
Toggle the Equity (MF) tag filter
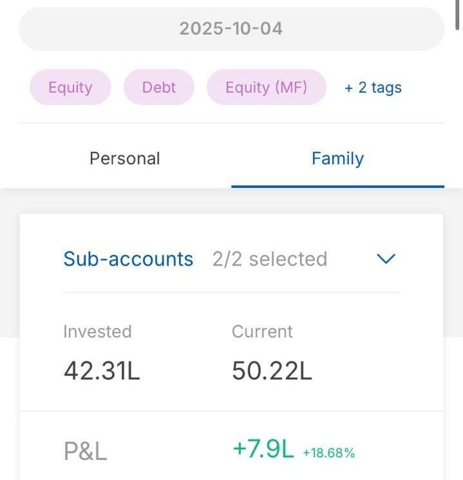pos(266,88)
